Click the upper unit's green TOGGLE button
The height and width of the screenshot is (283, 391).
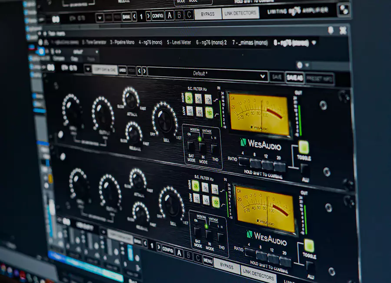pyautogui.click(x=304, y=147)
